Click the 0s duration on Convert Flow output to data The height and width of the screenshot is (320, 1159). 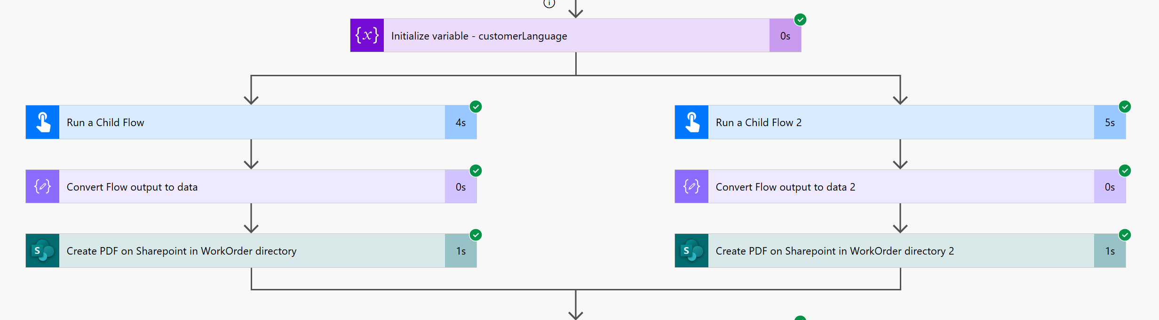460,187
